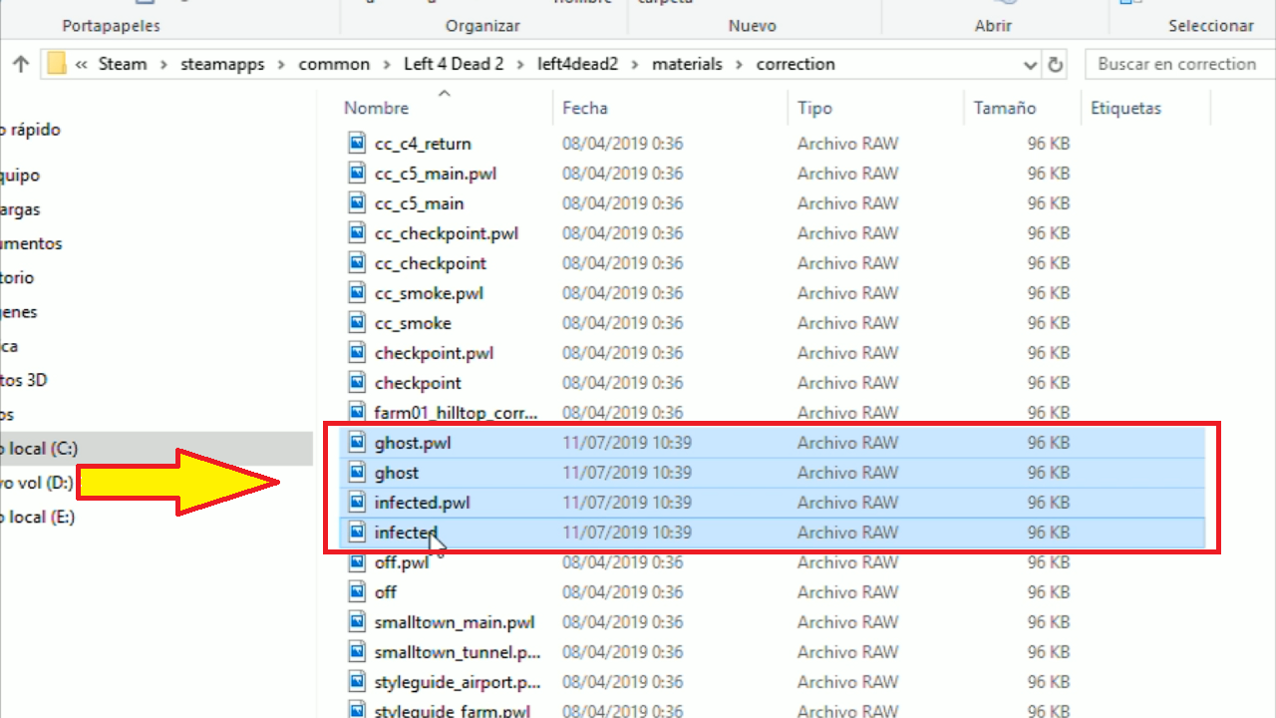Screen dimensions: 1276x718
Task: Open the chevron after left4dead2 in breadcrumb
Action: coord(635,64)
